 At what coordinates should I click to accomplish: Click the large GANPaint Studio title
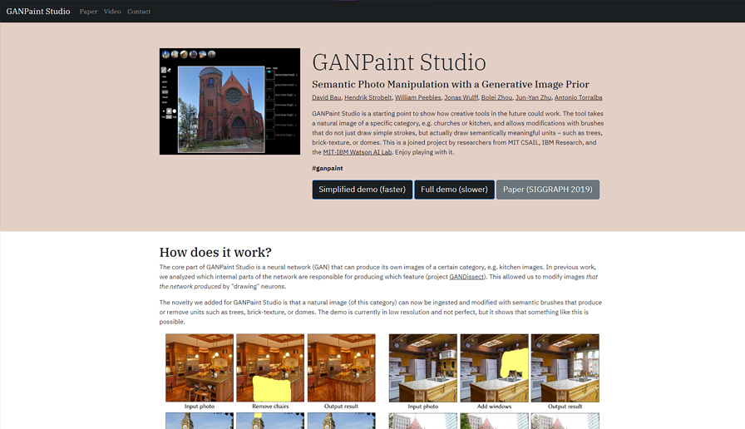click(x=399, y=62)
